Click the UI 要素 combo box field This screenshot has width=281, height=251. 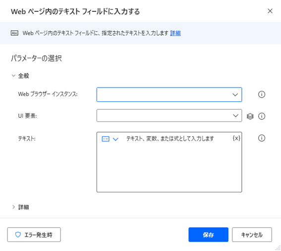(x=169, y=115)
